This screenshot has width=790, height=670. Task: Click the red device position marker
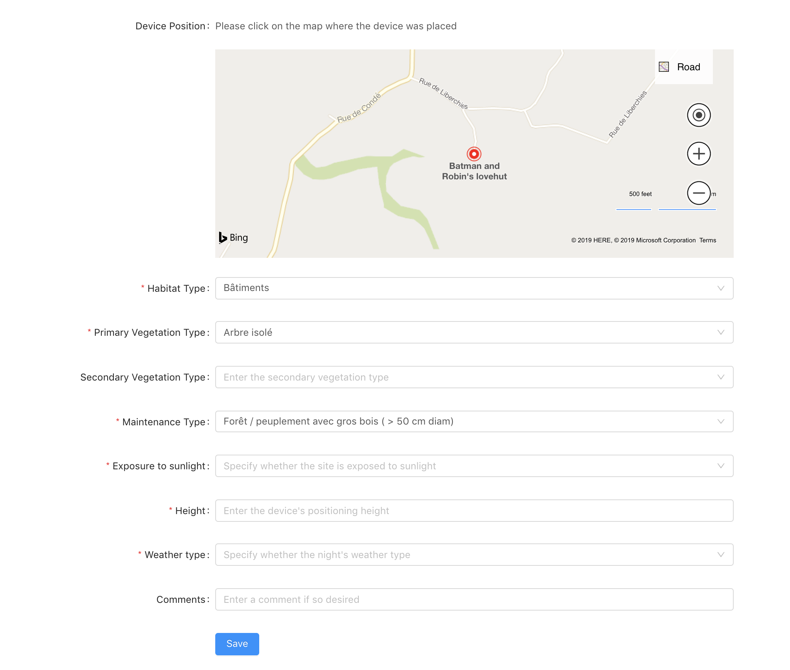click(x=474, y=154)
